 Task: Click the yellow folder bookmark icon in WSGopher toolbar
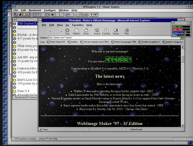click(x=24, y=15)
